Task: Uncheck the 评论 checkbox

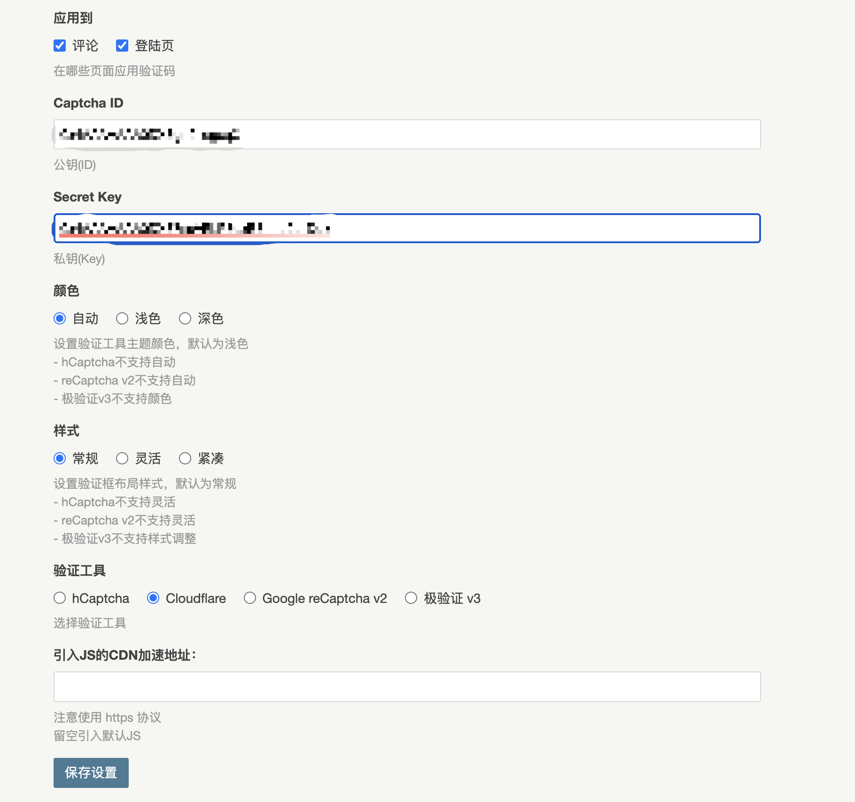Action: 60,46
